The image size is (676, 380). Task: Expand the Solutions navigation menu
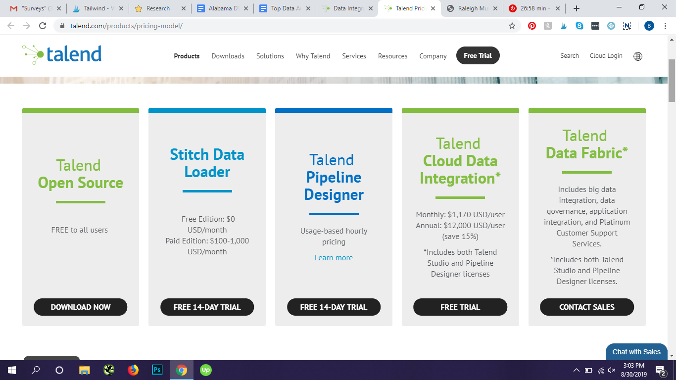pyautogui.click(x=270, y=56)
